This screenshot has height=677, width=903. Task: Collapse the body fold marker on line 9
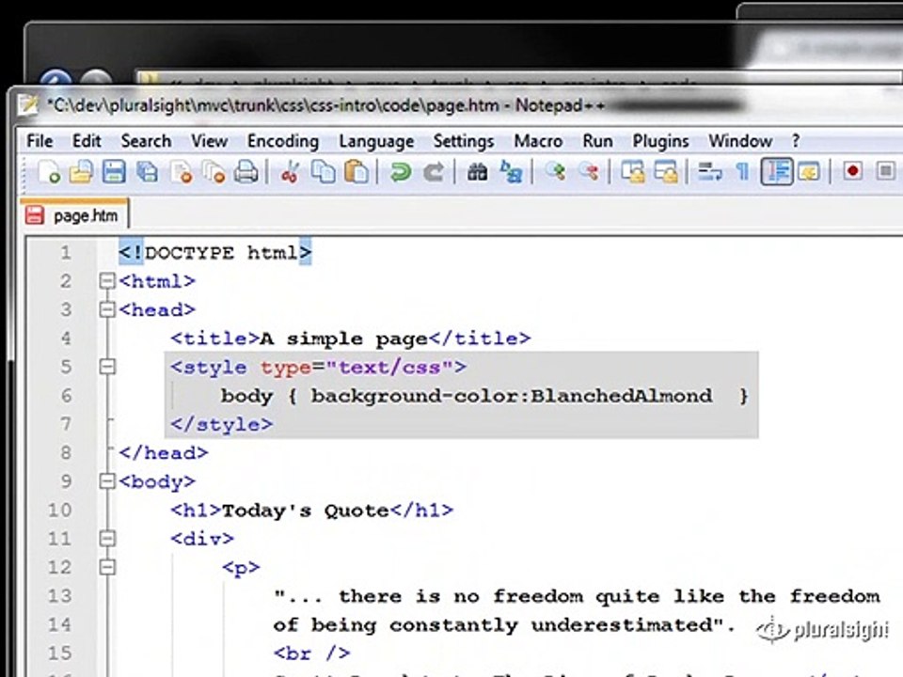[x=107, y=481]
